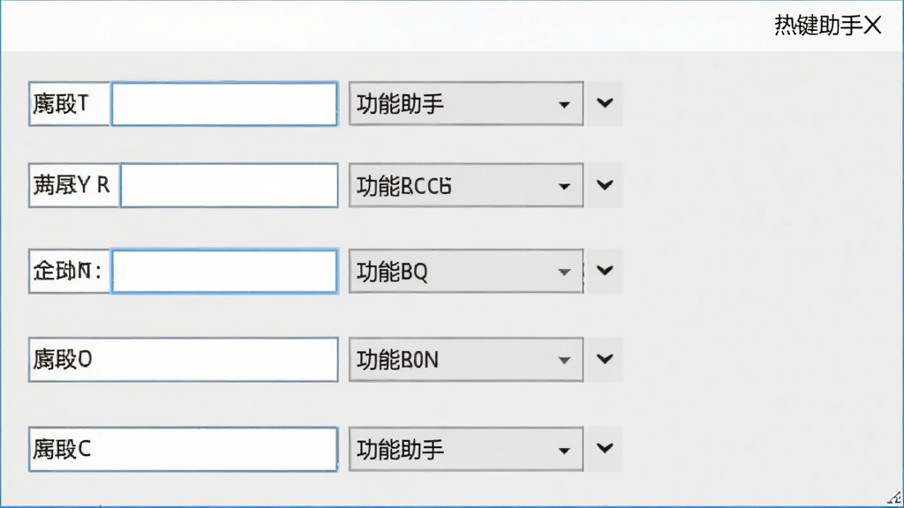Click the chevron icon beside bottom row

[604, 448]
